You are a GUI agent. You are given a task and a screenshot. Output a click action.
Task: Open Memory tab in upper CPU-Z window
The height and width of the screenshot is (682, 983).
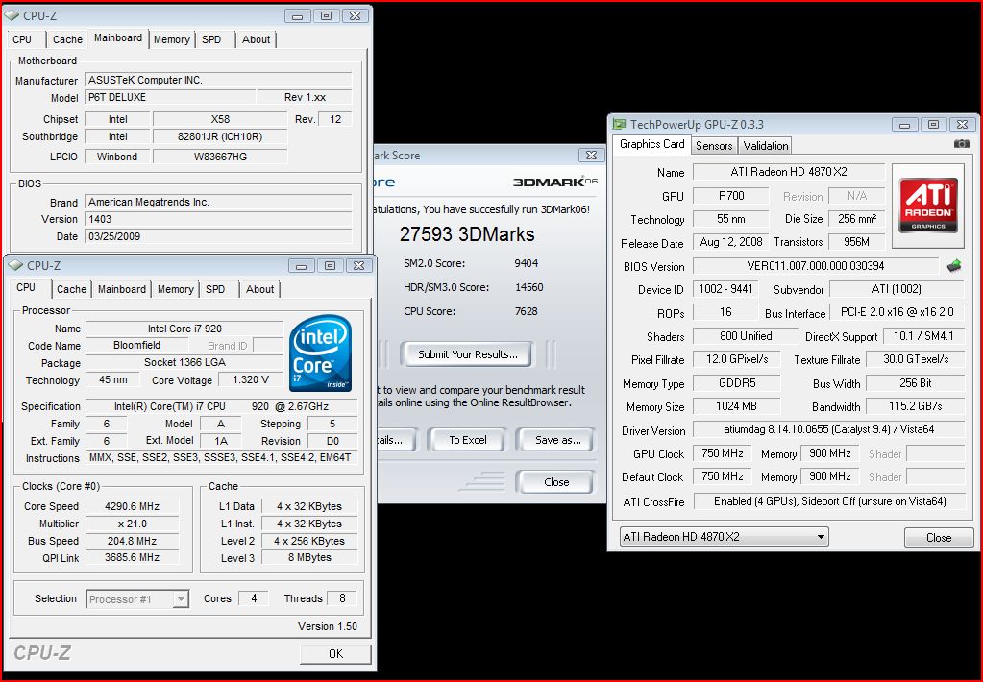pos(171,39)
